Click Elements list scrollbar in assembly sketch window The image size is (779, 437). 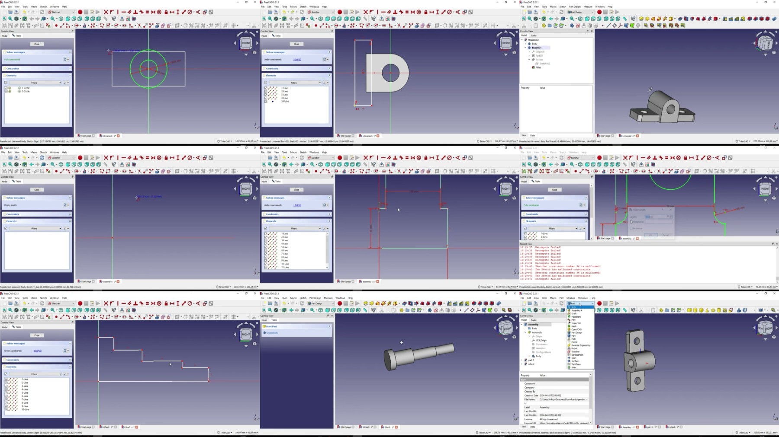[x=327, y=250]
